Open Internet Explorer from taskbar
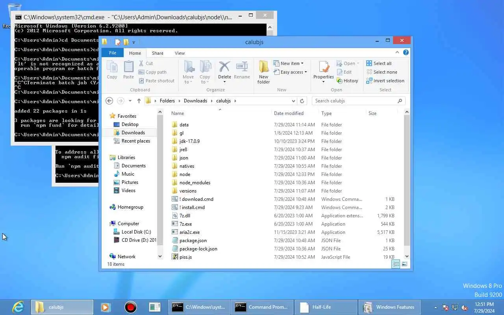This screenshot has height=315, width=504. tap(18, 307)
